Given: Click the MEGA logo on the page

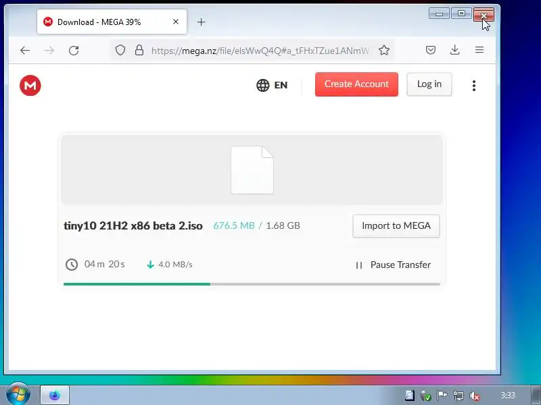Looking at the screenshot, I should (x=30, y=85).
